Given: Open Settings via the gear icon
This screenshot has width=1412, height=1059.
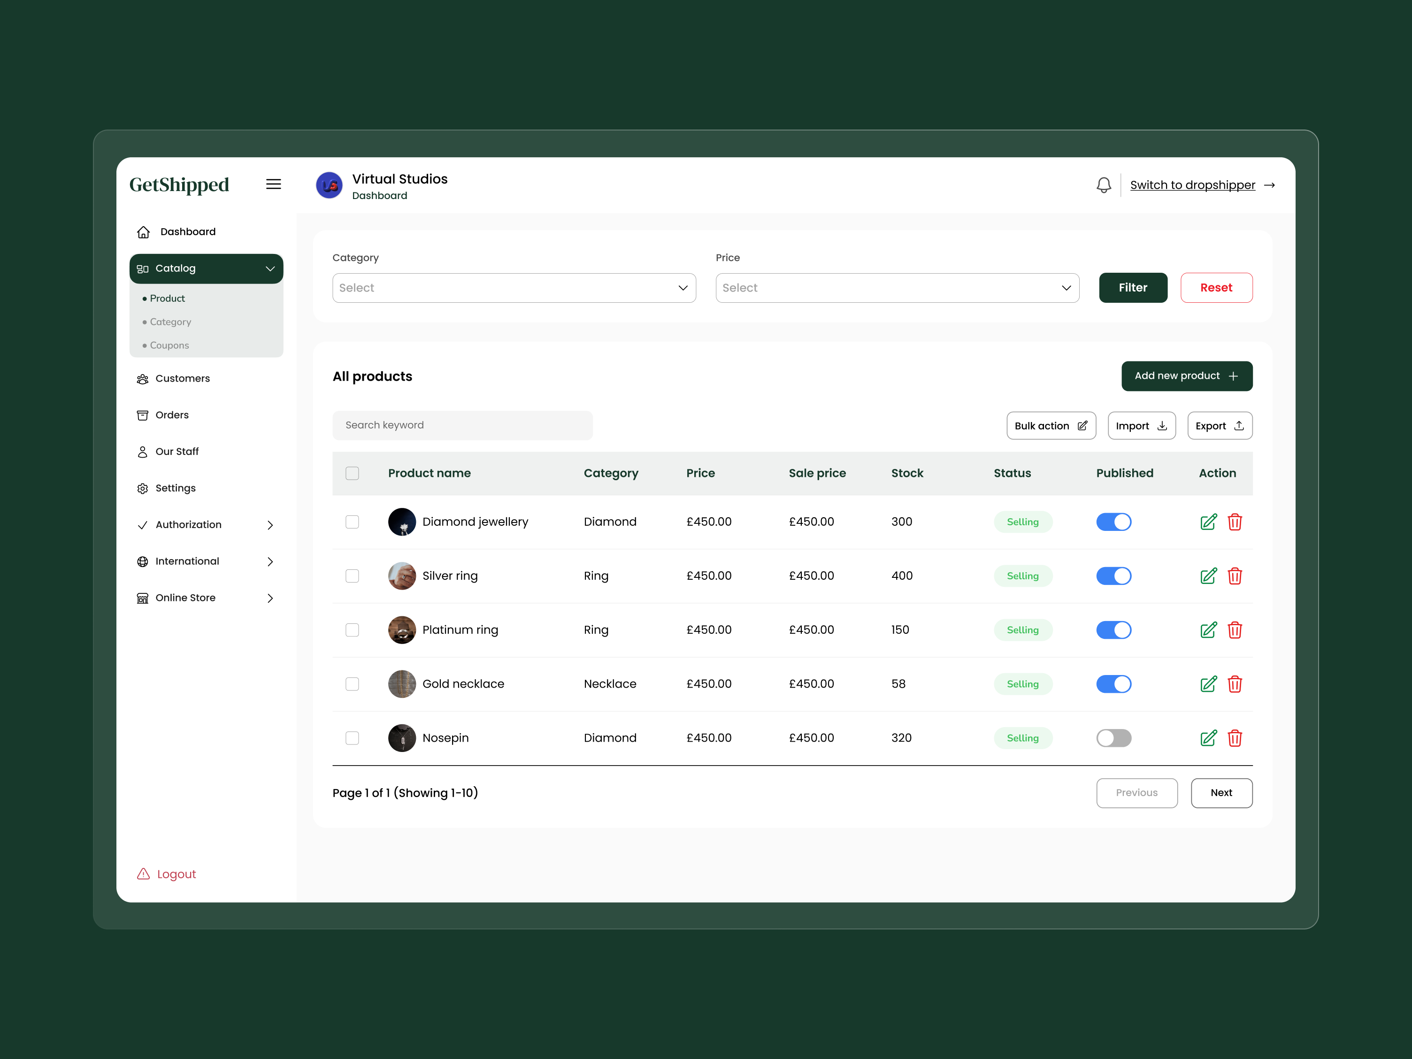Looking at the screenshot, I should click(x=142, y=488).
